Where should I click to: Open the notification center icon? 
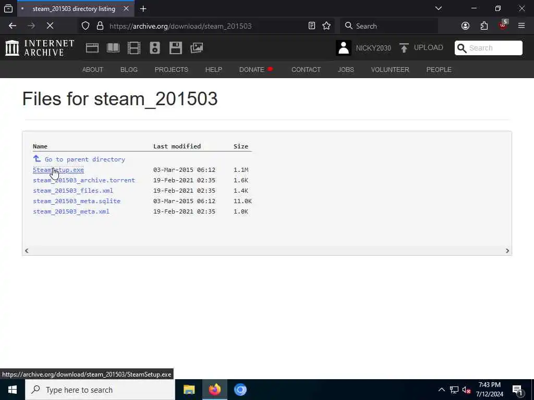coord(518,390)
